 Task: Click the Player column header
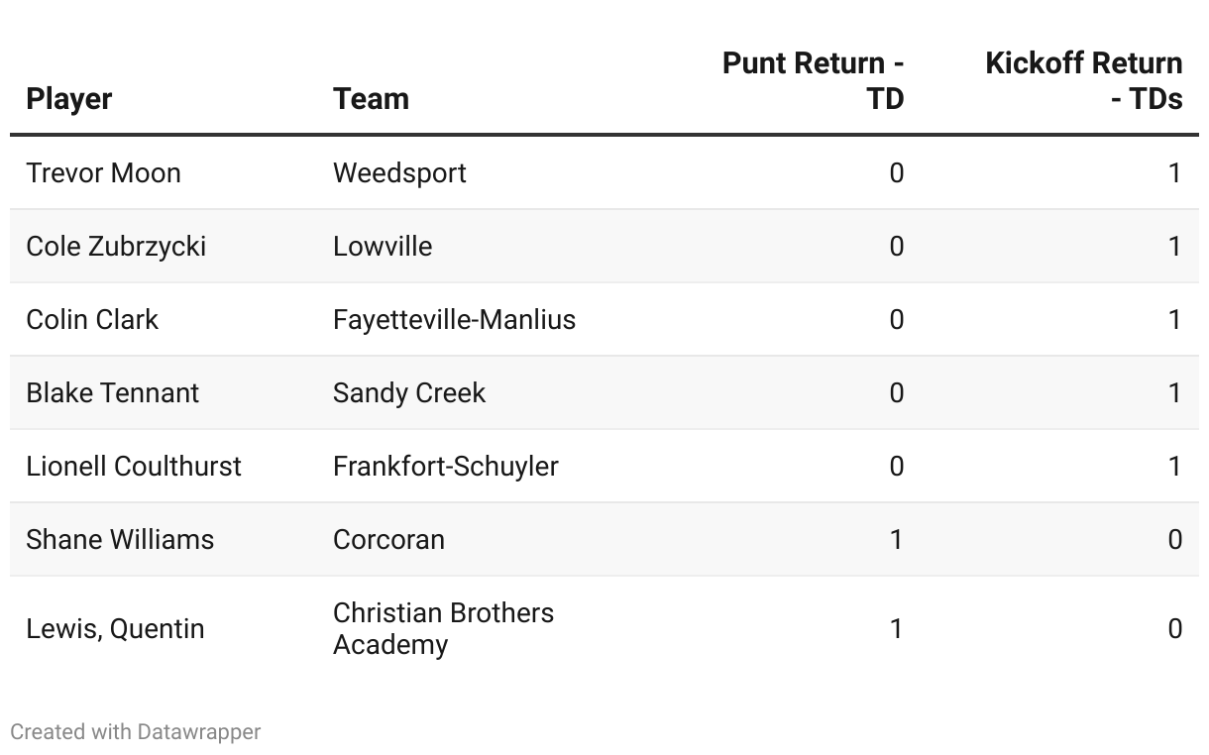click(69, 98)
